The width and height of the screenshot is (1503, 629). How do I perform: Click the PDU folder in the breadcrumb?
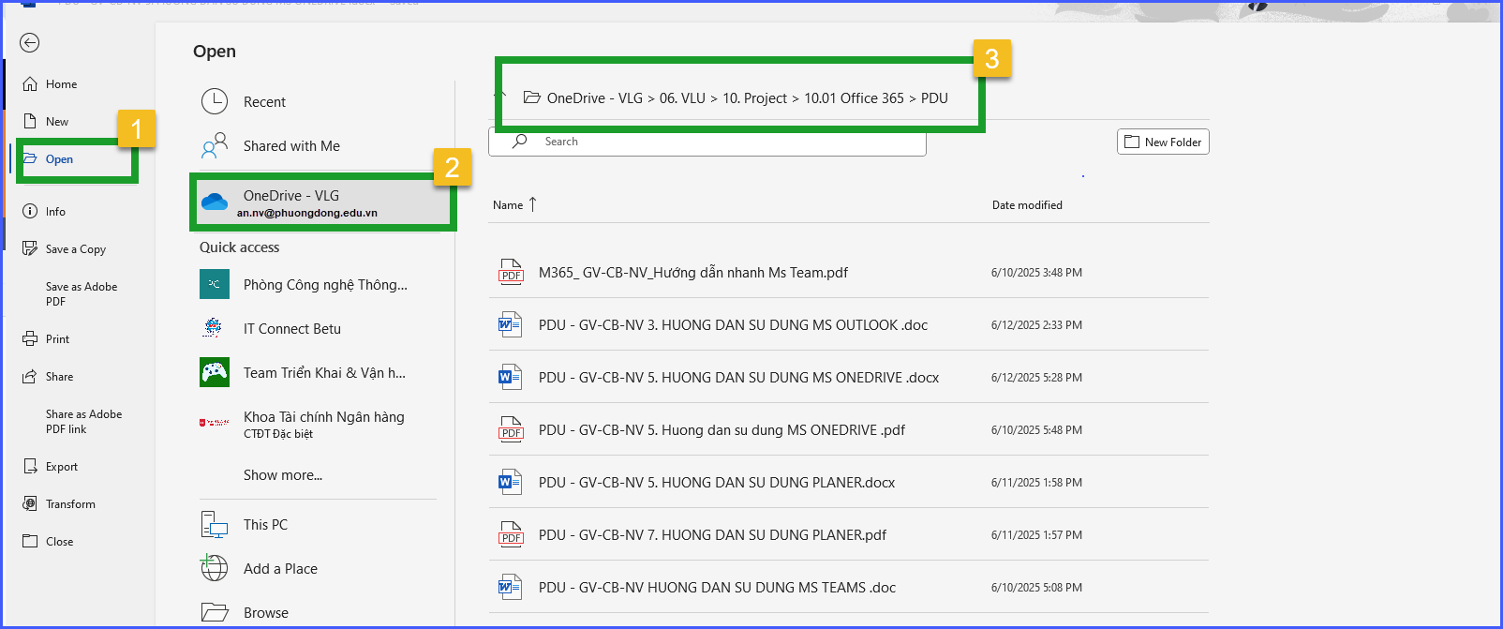pyautogui.click(x=934, y=98)
